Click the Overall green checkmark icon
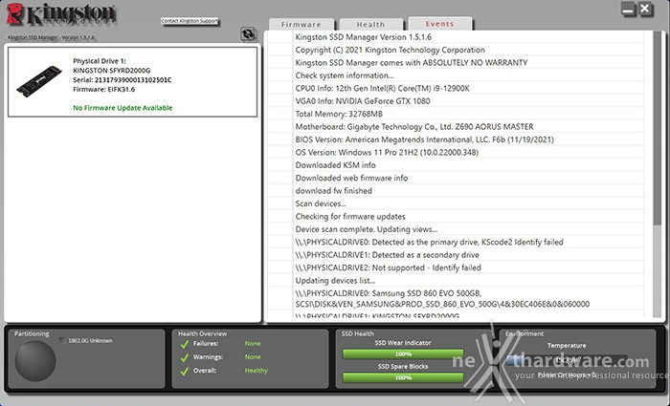This screenshot has width=670, height=406. pyautogui.click(x=184, y=372)
